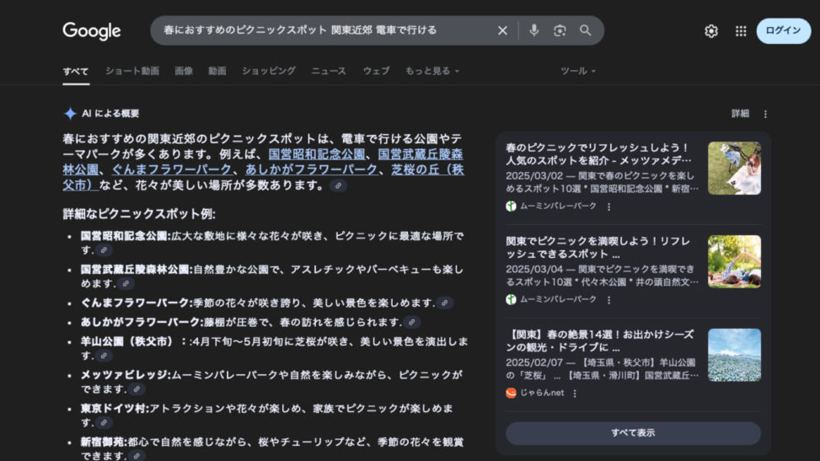Screen dimensions: 820x461
Task: Clear the search box with the X icon
Action: (x=502, y=30)
